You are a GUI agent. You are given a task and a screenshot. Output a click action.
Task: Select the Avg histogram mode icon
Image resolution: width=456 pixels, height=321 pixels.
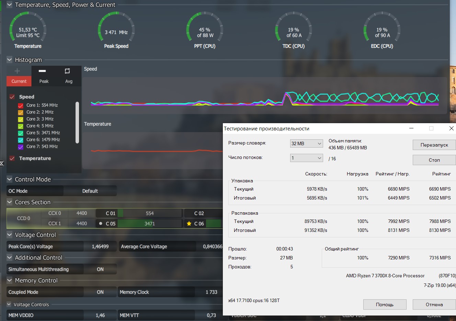pyautogui.click(x=67, y=71)
